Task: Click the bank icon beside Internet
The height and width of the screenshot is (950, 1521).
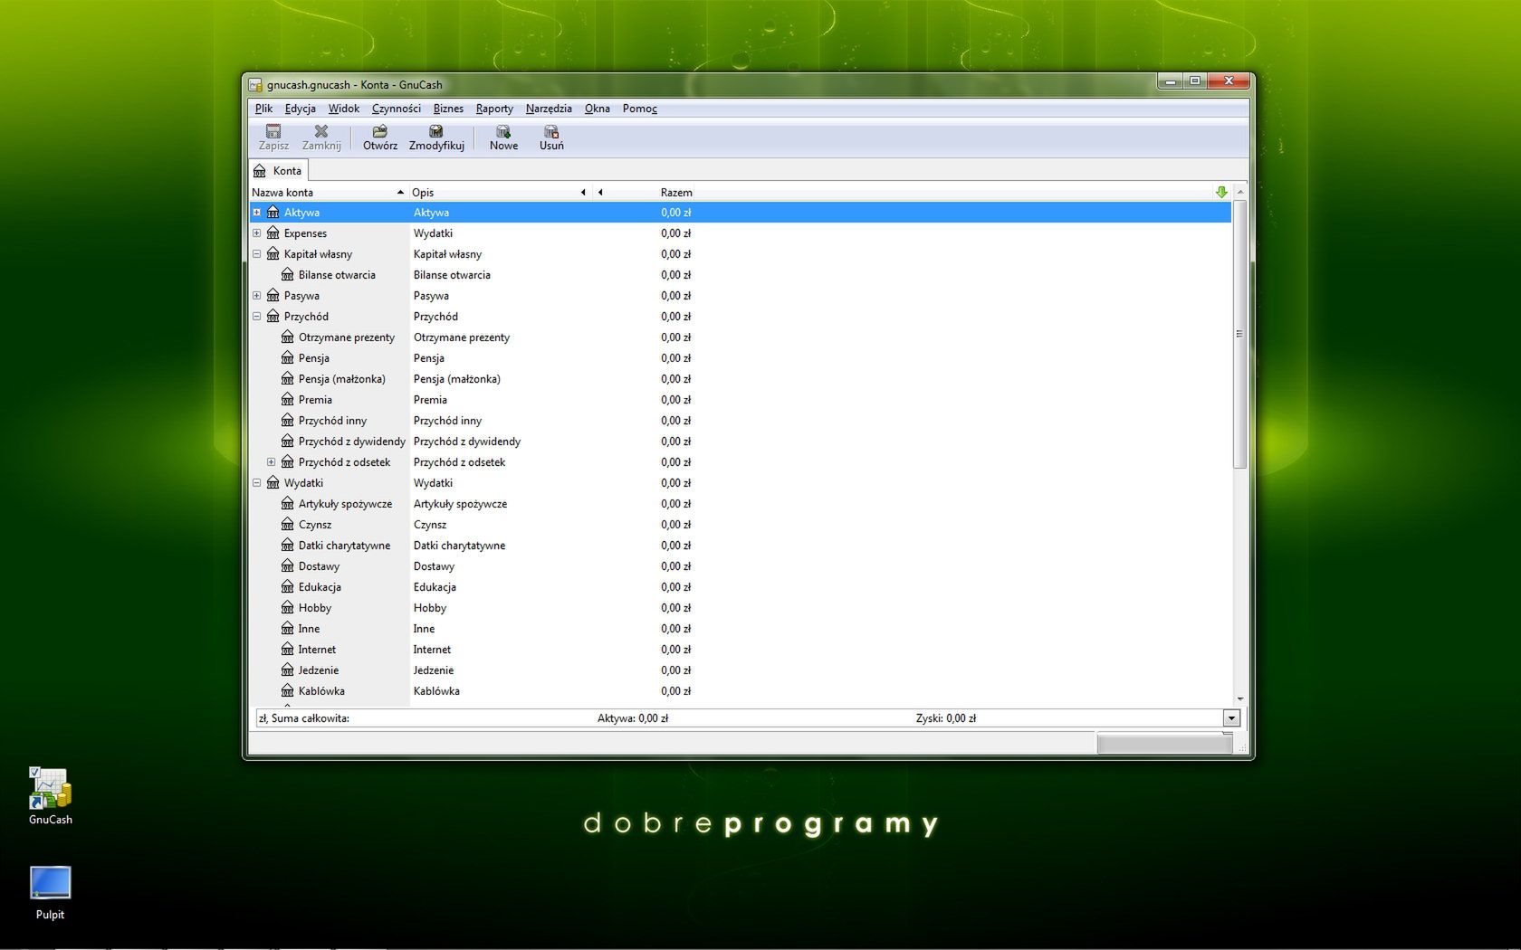Action: point(287,650)
